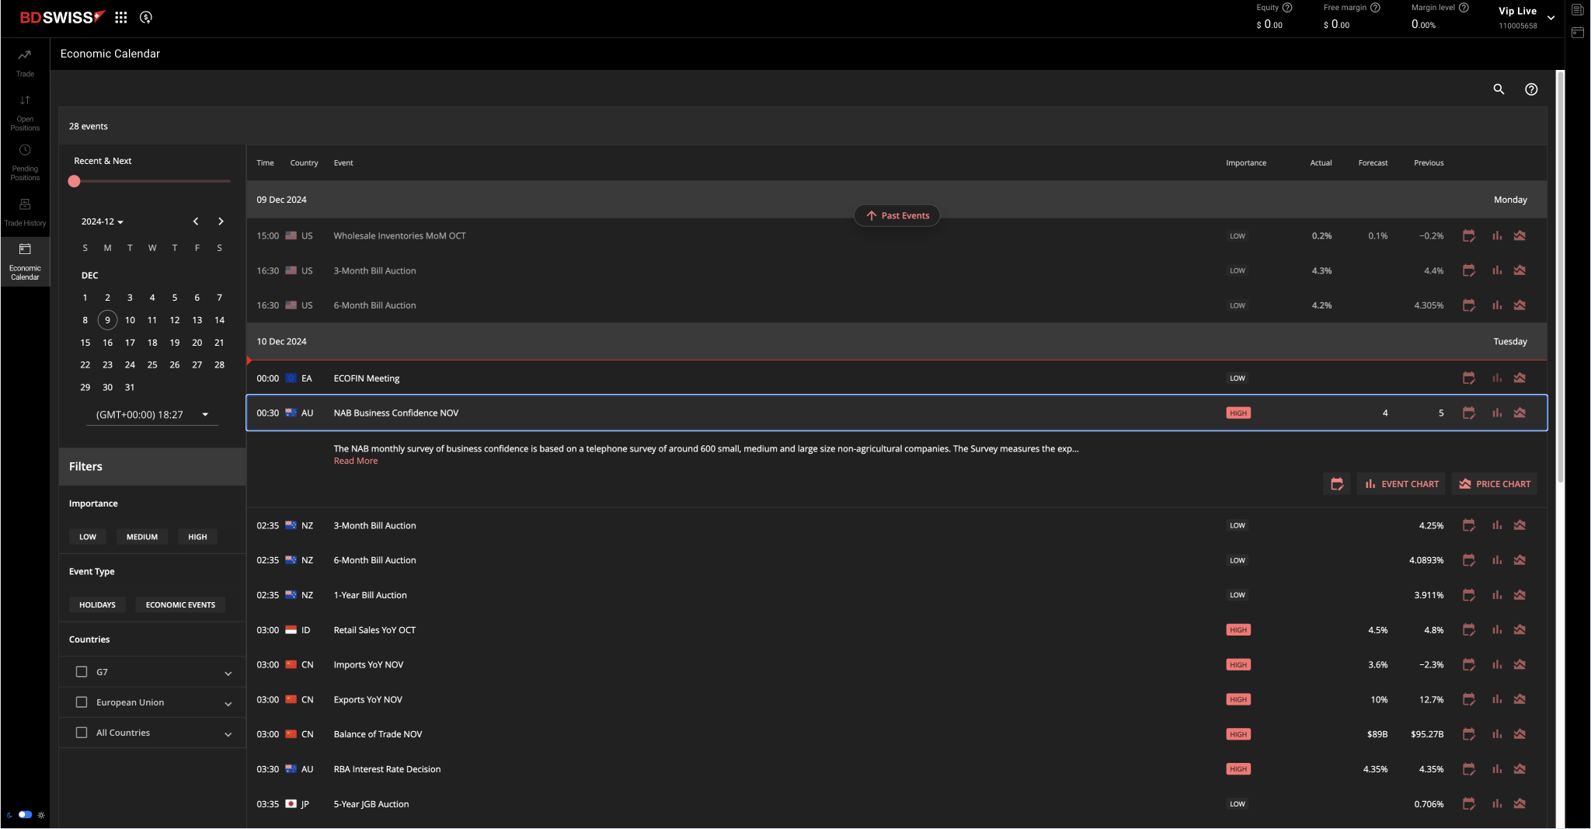This screenshot has height=829, width=1591.
Task: Open price chart icon for Exports YoY NOV
Action: 1520,700
